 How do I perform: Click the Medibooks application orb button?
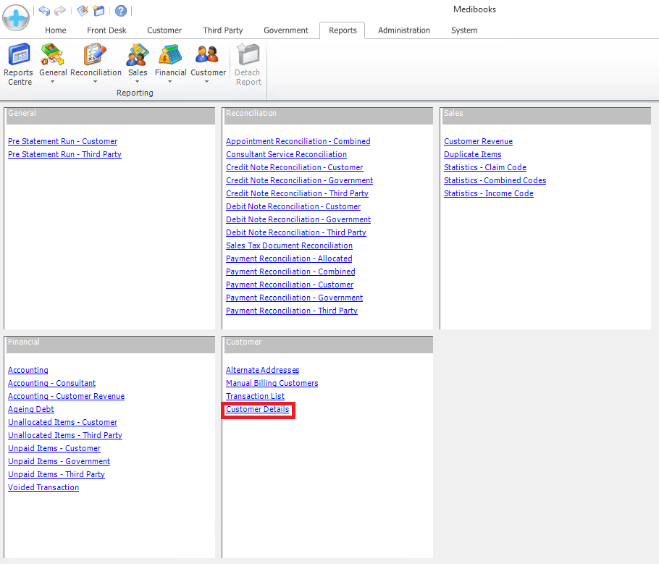pos(16,17)
